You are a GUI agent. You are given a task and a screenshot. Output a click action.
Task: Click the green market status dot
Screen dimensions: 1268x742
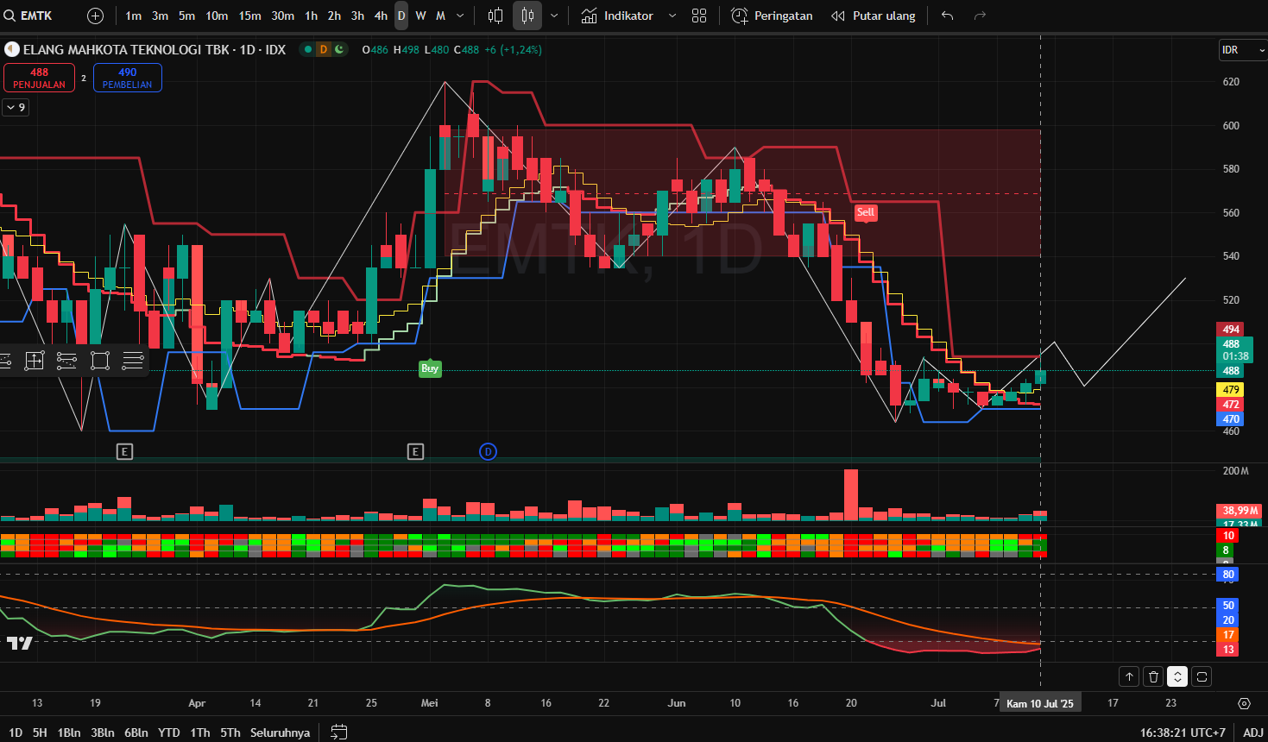pyautogui.click(x=307, y=49)
